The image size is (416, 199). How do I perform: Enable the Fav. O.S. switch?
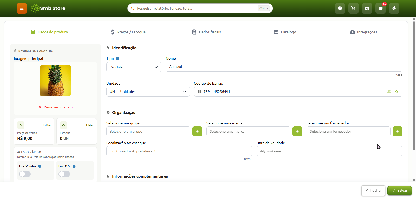click(x=64, y=174)
